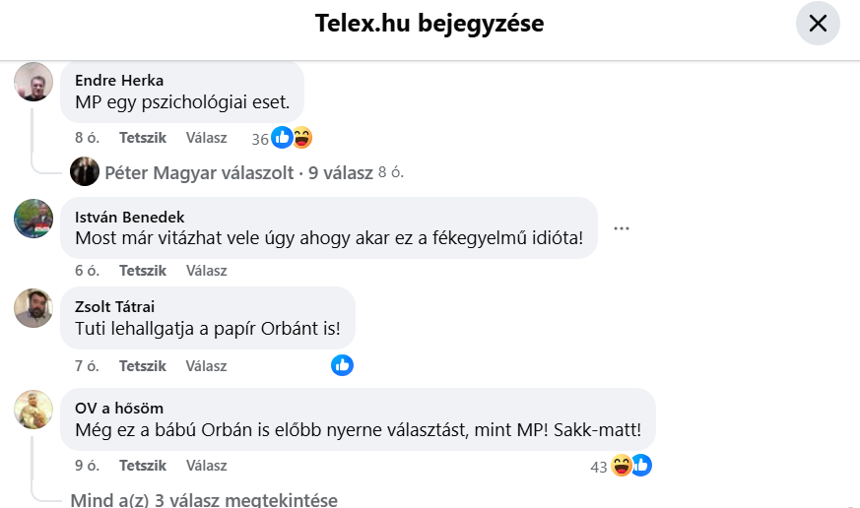Image resolution: width=860 pixels, height=508 pixels.
Task: Open Endre Herka's profile picture
Action: click(33, 82)
